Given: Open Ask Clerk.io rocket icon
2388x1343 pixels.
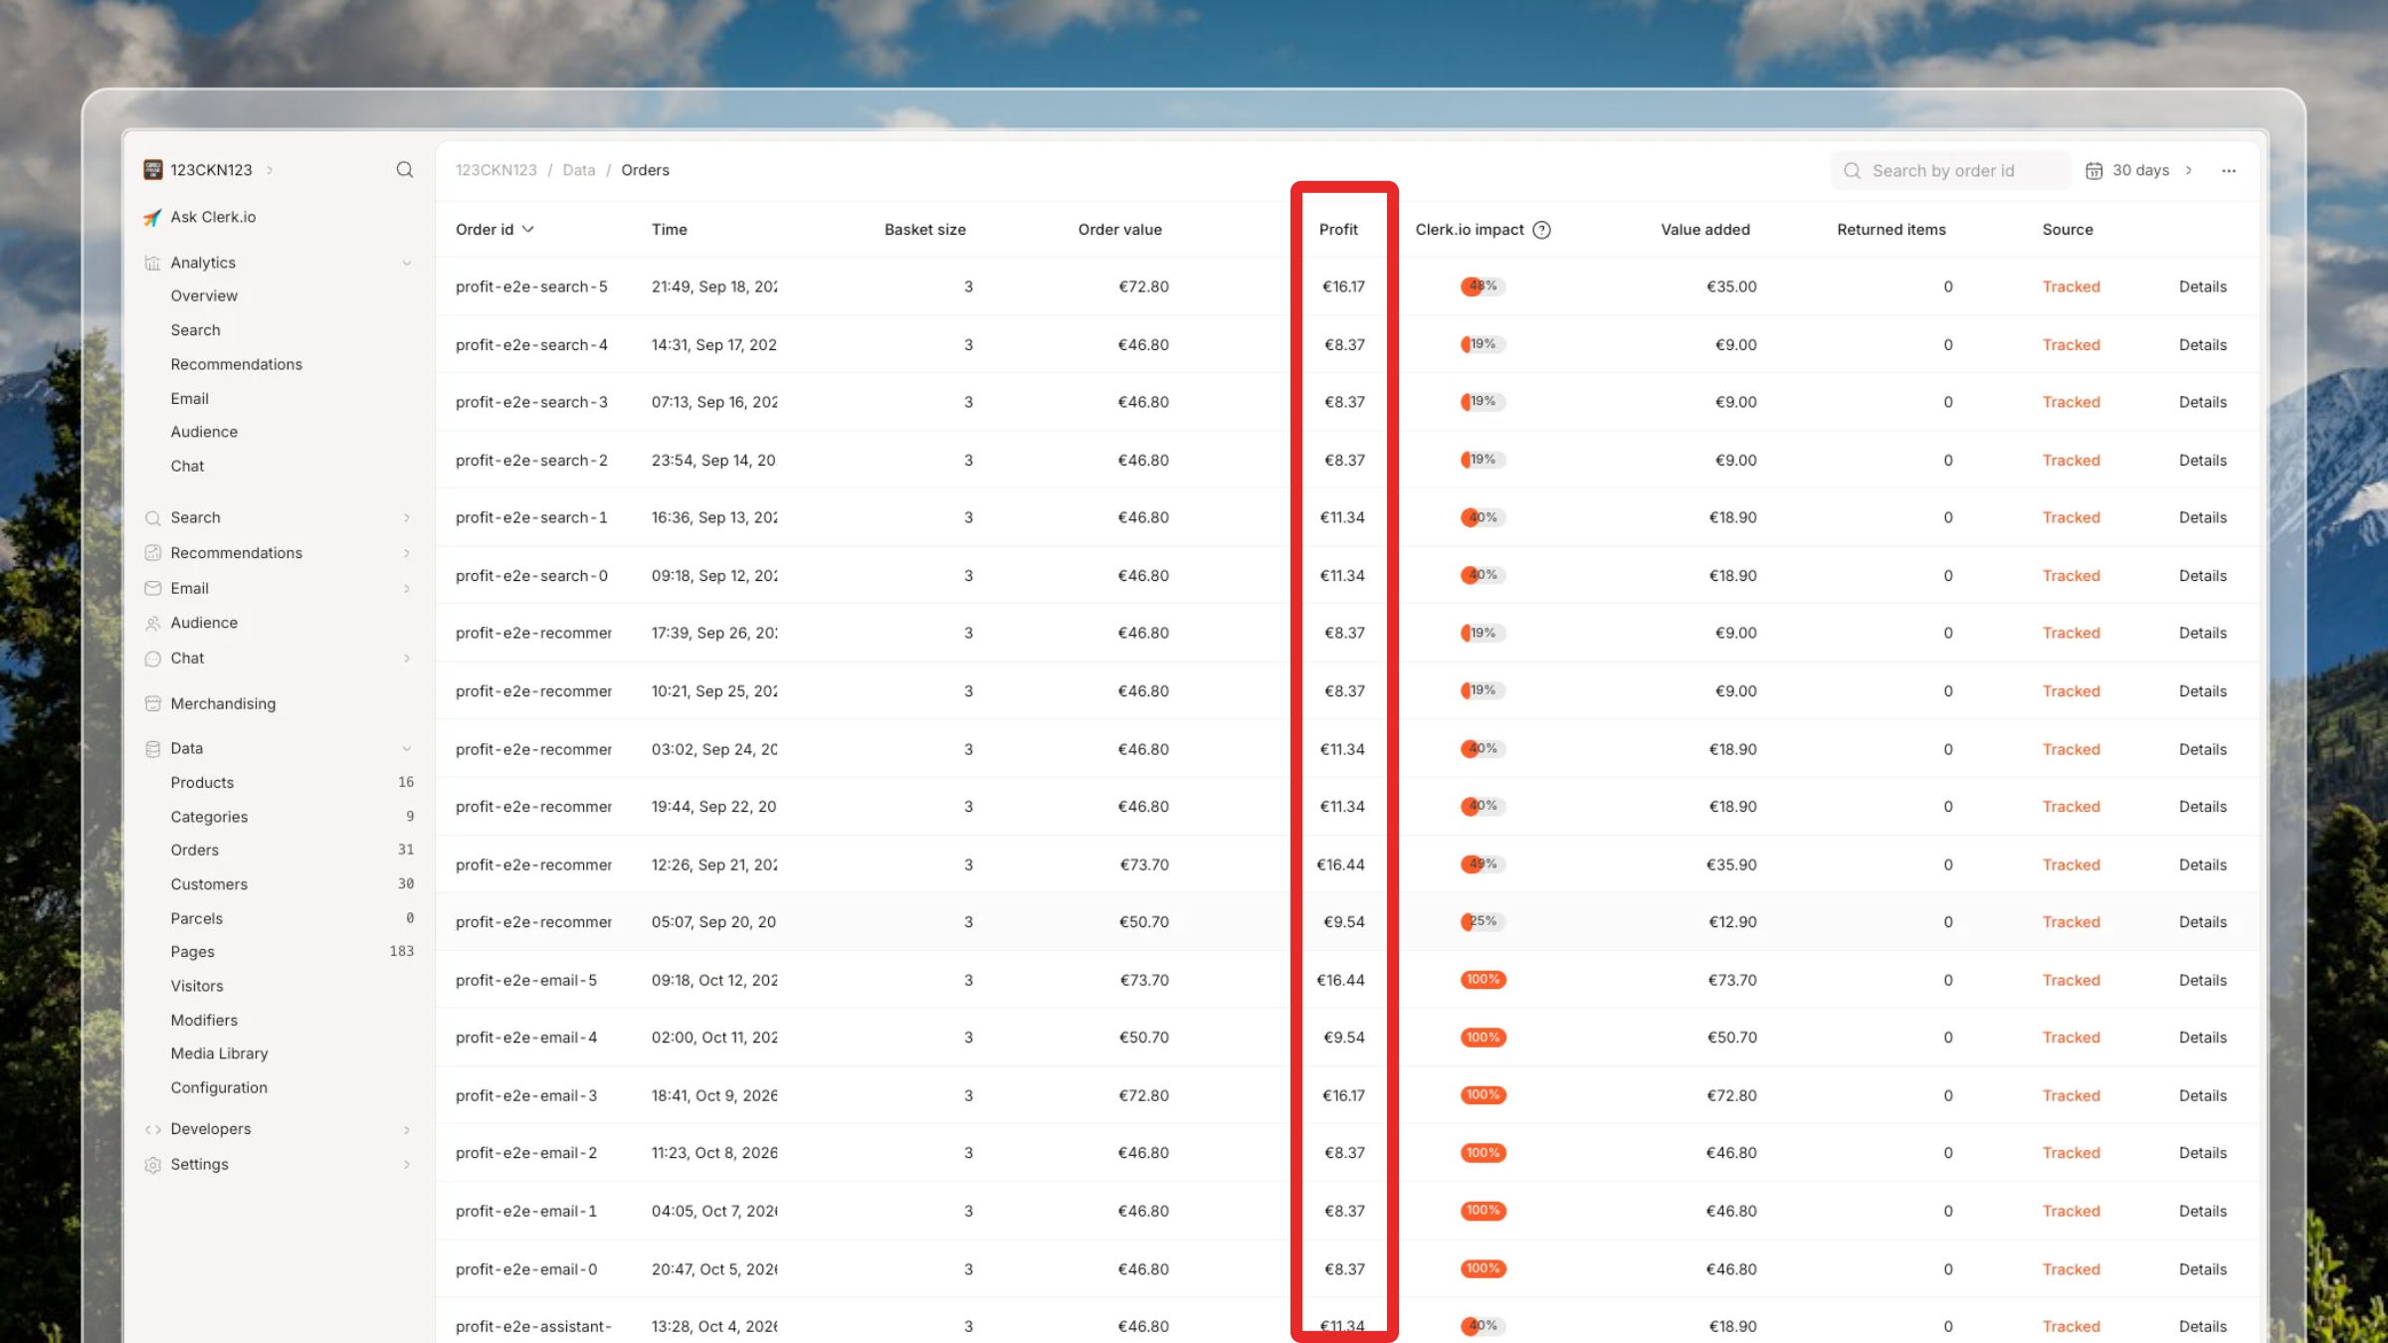Looking at the screenshot, I should click(x=152, y=217).
